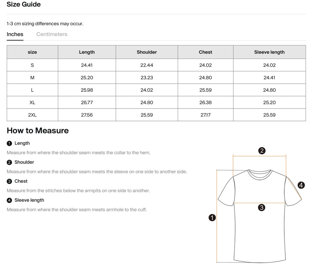
Task: Select the Chest value 26.38 for XL
Action: (x=205, y=102)
